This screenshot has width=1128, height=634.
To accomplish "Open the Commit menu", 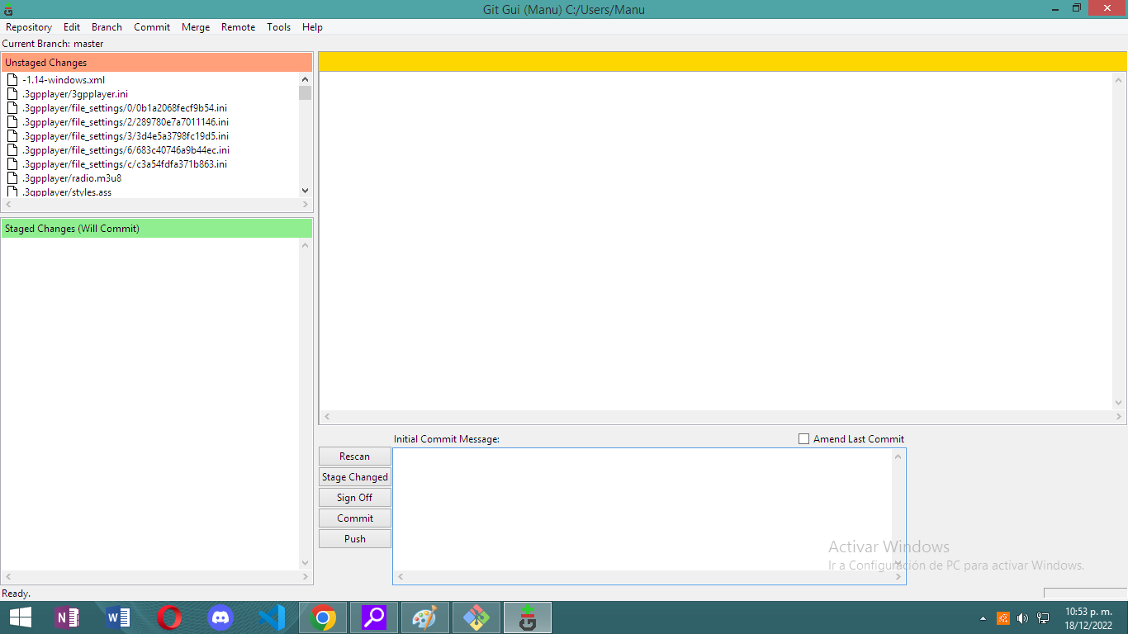I will tap(152, 27).
